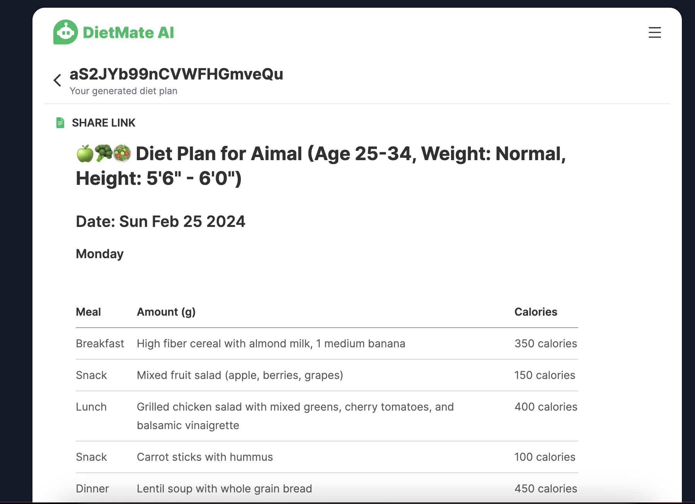This screenshot has height=504, width=695.
Task: Select the Grilled chicken salad lunch row
Action: click(x=327, y=416)
